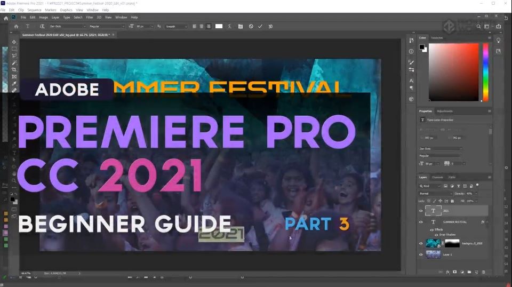512x287 pixels.
Task: Commit current text edits with checkmark
Action: coord(260,27)
